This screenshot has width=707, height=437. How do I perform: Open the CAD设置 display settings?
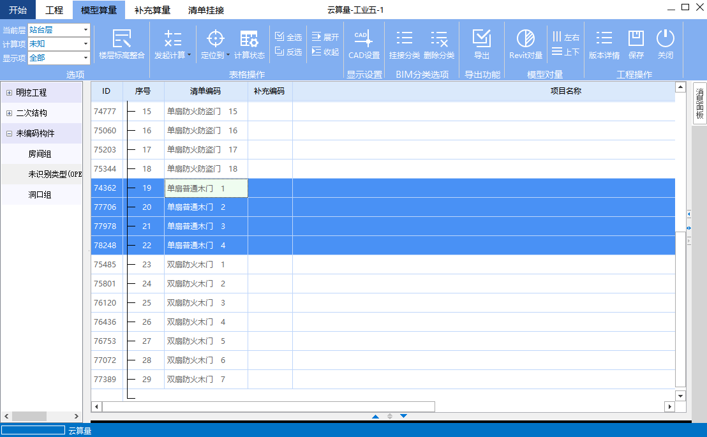click(x=364, y=40)
